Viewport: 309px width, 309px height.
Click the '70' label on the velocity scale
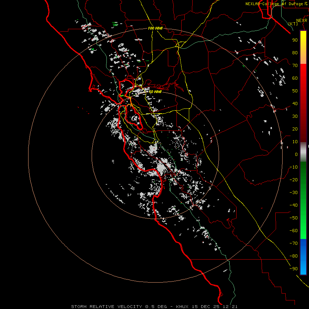[x=295, y=66]
